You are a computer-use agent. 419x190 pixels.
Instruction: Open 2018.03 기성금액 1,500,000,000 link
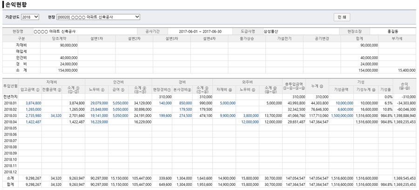tap(342, 115)
